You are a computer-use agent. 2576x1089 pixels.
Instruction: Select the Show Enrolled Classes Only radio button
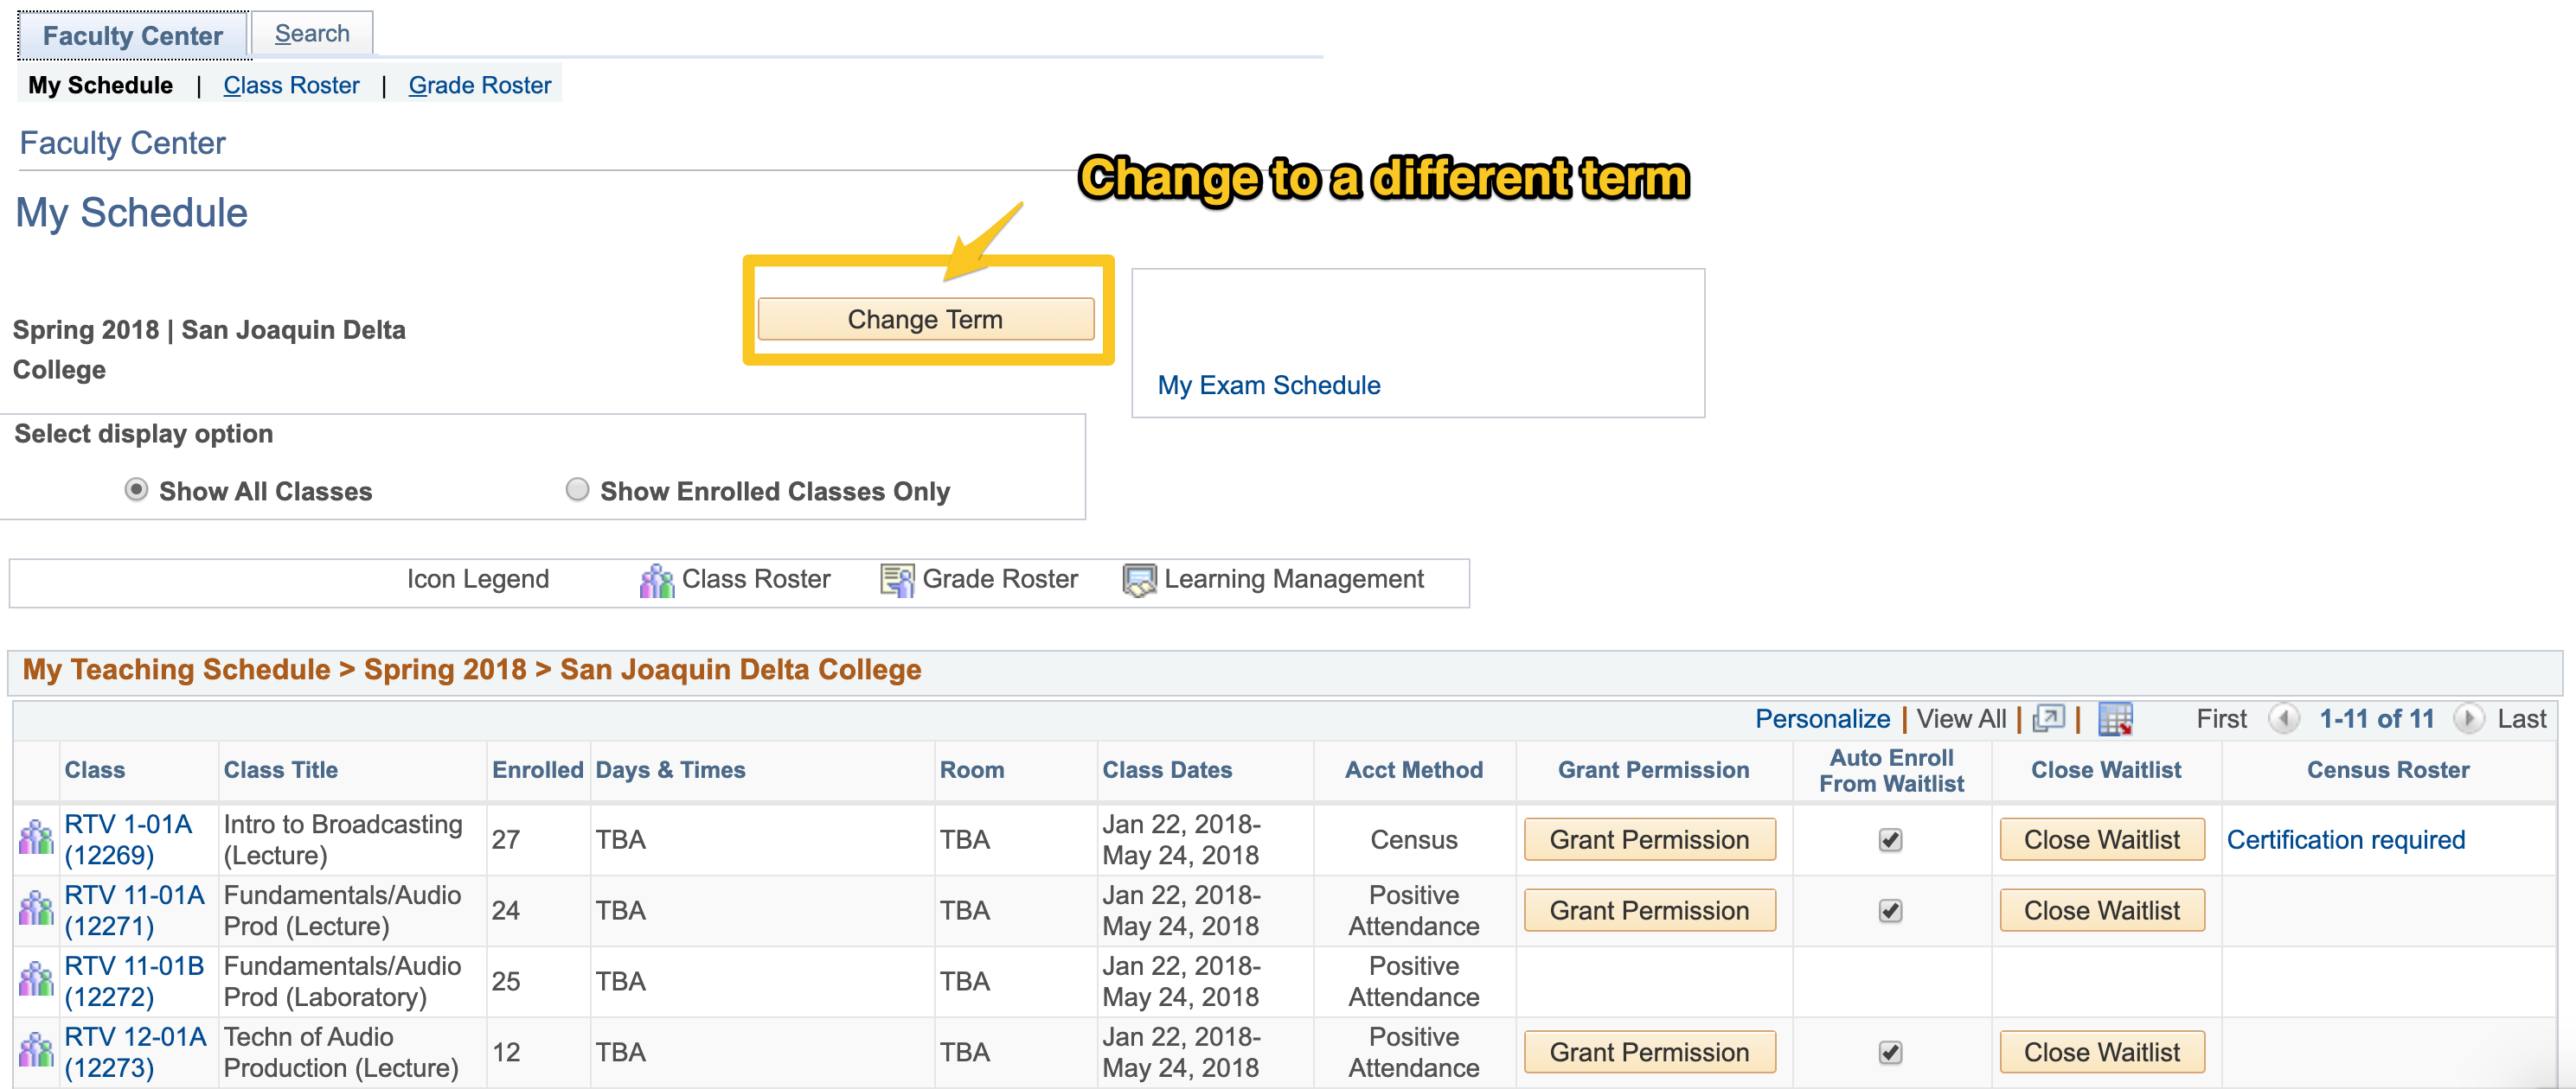(578, 489)
